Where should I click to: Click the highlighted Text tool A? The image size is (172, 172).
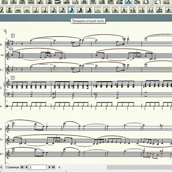coord(128,2)
